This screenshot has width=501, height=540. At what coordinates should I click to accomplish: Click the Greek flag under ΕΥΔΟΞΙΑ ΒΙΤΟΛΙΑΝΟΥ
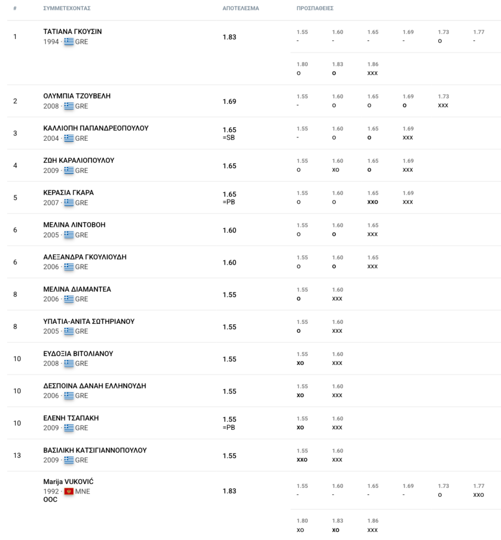click(x=69, y=363)
